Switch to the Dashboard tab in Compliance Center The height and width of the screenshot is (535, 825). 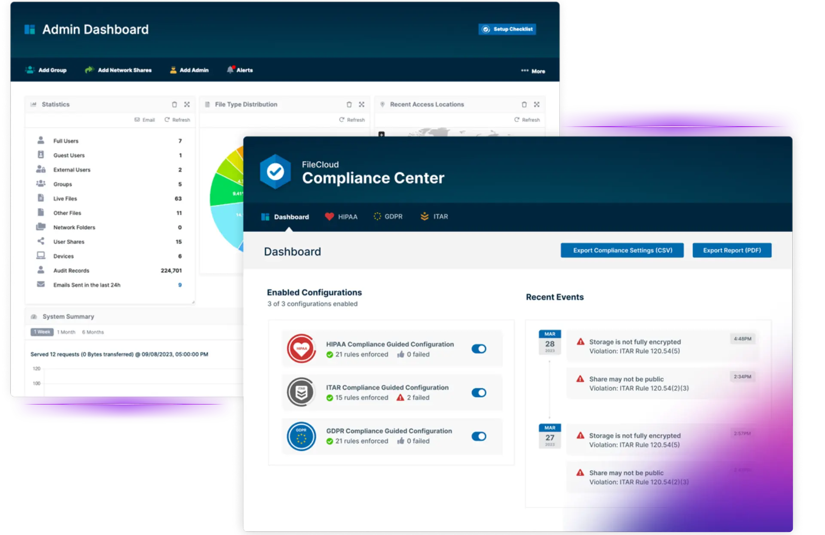pos(285,217)
